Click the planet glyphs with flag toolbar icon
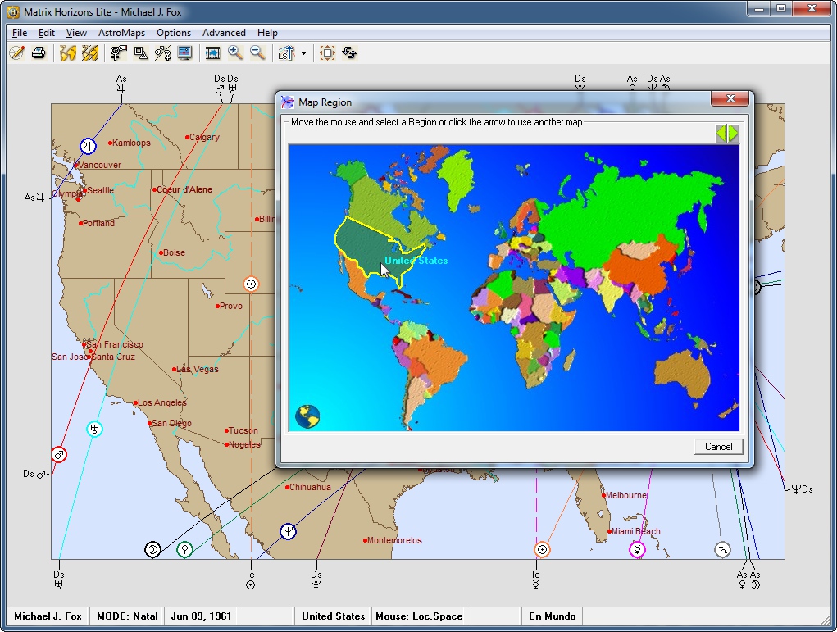The width and height of the screenshot is (837, 632). pyautogui.click(x=118, y=52)
